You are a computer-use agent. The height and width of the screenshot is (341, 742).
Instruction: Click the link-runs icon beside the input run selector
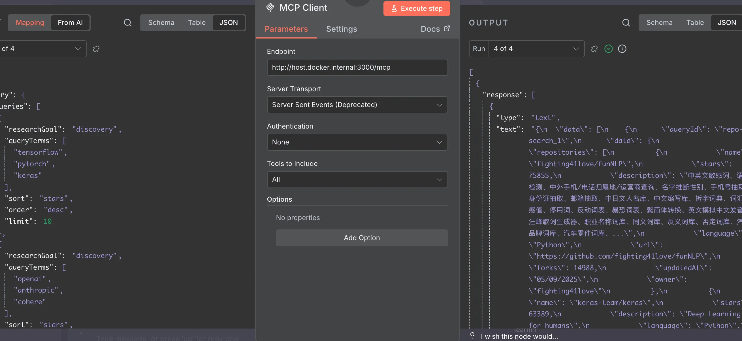tap(96, 49)
